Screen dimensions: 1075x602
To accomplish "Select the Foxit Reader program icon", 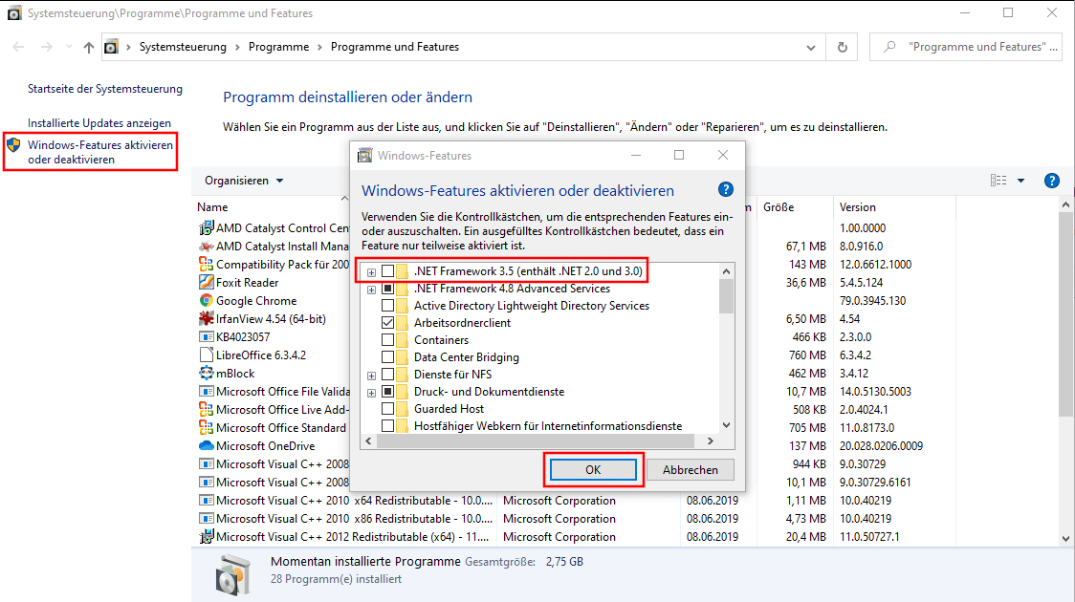I will [x=206, y=282].
